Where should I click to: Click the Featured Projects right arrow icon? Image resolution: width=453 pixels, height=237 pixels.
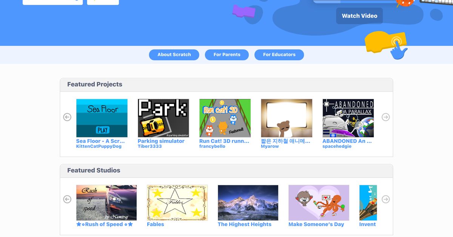coord(385,117)
